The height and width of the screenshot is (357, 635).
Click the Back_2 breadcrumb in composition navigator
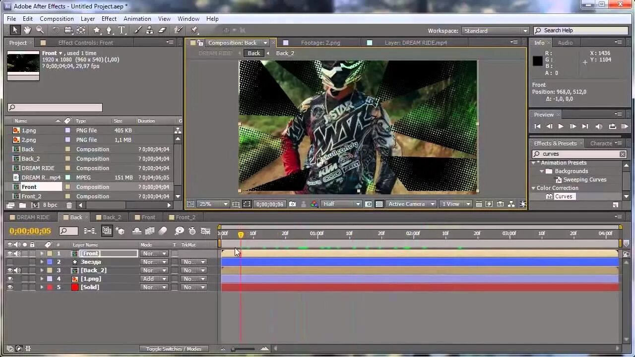click(x=285, y=53)
